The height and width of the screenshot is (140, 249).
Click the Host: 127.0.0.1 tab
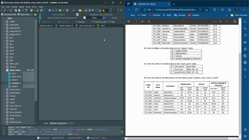pos(58,14)
